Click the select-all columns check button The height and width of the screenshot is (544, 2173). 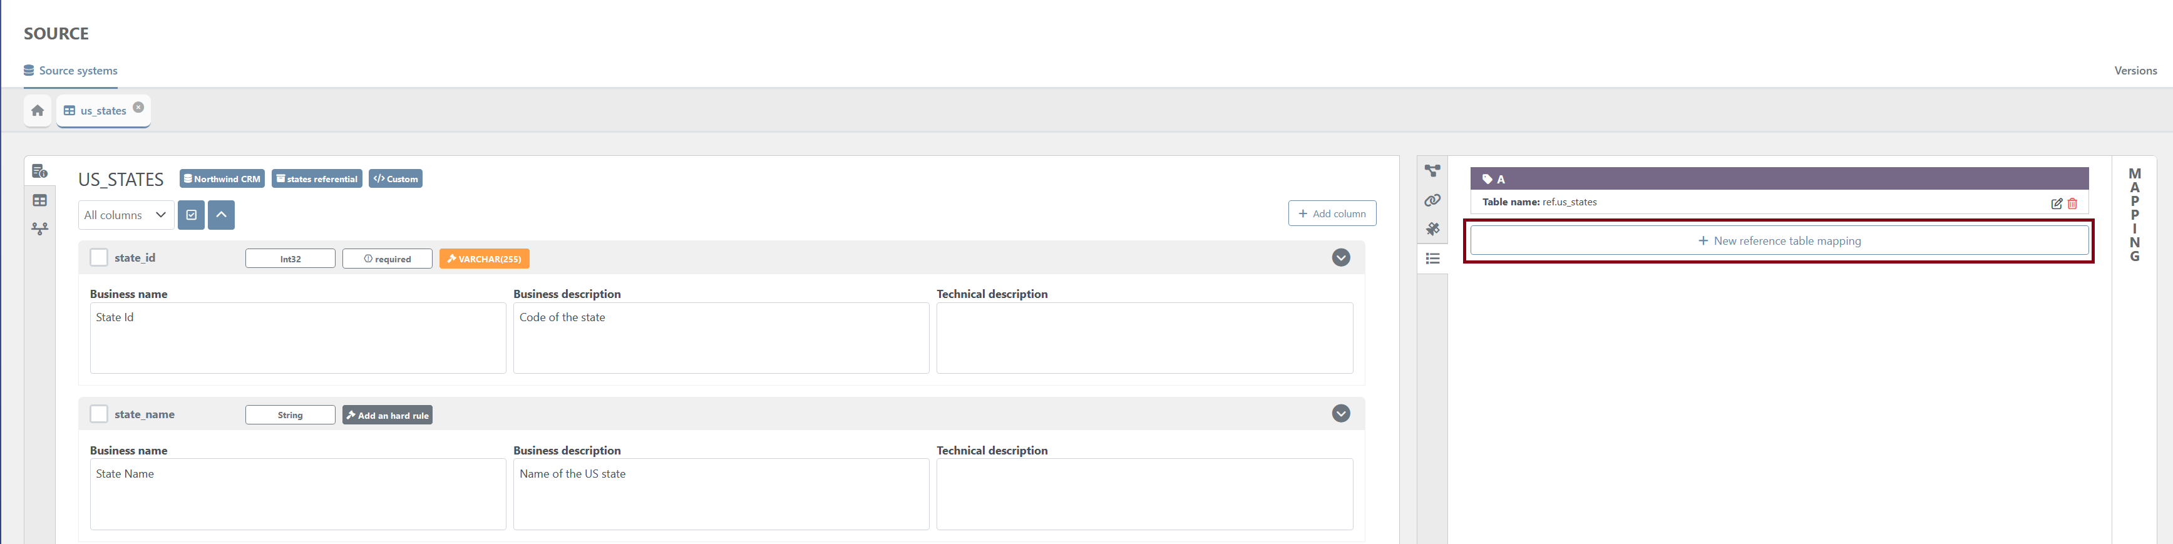[192, 215]
